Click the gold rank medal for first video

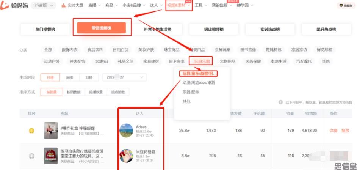(31, 131)
